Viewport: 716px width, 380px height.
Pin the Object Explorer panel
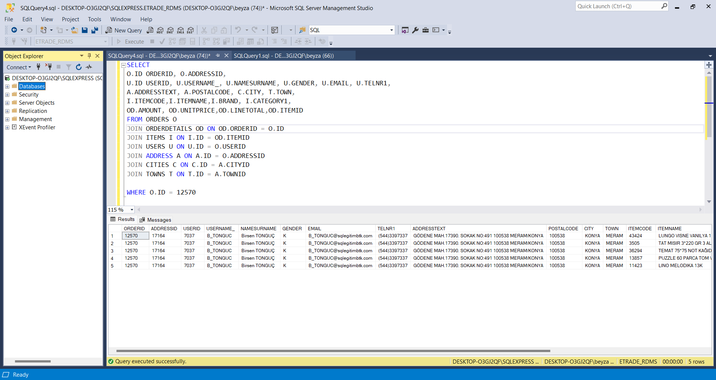[89, 56]
